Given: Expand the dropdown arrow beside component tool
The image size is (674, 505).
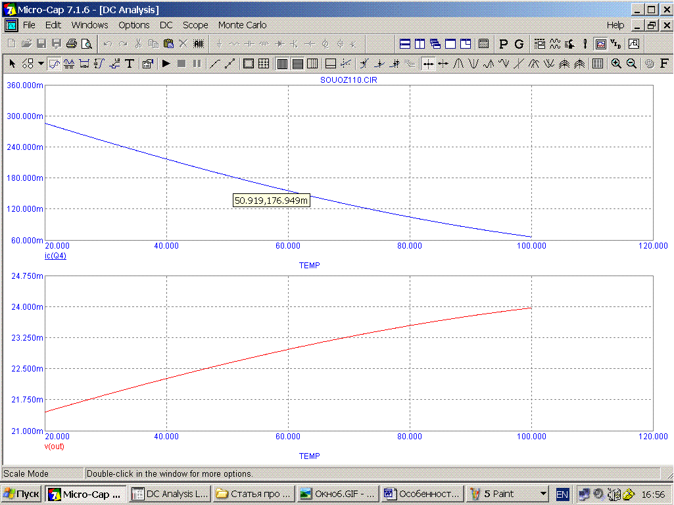Looking at the screenshot, I should pos(41,64).
